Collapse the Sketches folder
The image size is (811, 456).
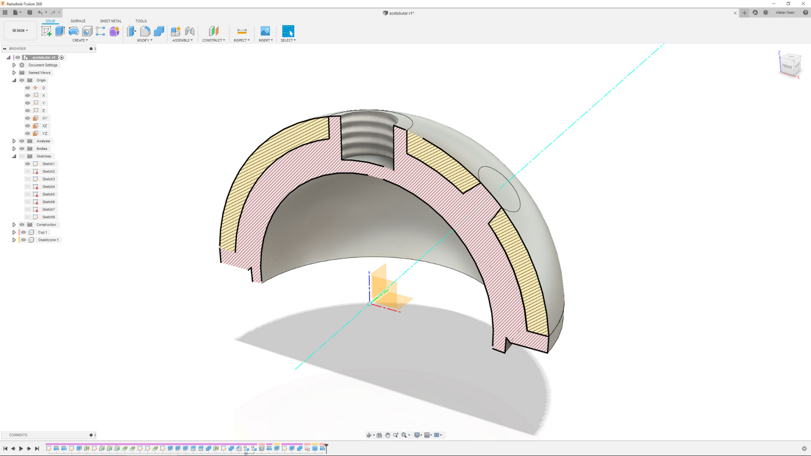(14, 156)
